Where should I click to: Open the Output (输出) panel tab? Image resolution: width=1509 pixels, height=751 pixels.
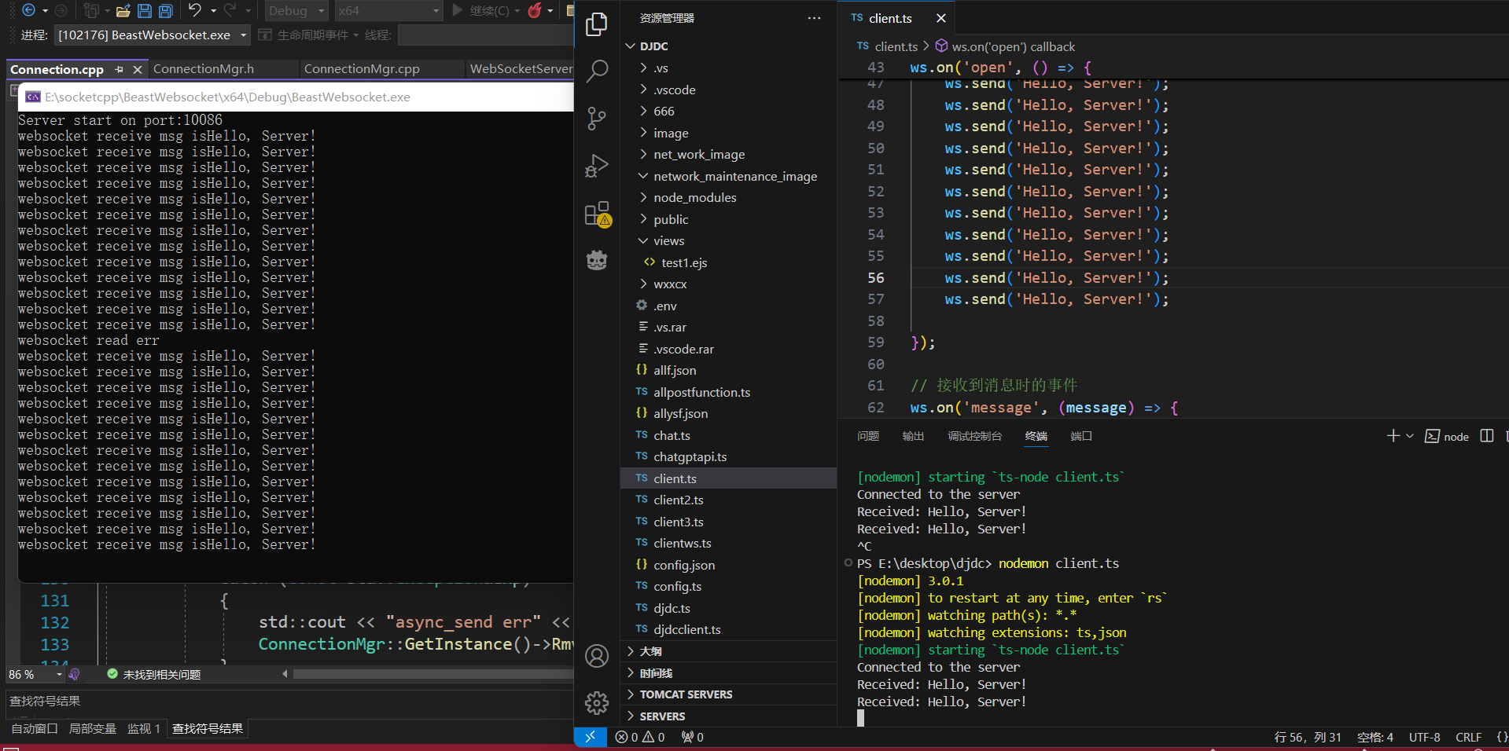(913, 436)
